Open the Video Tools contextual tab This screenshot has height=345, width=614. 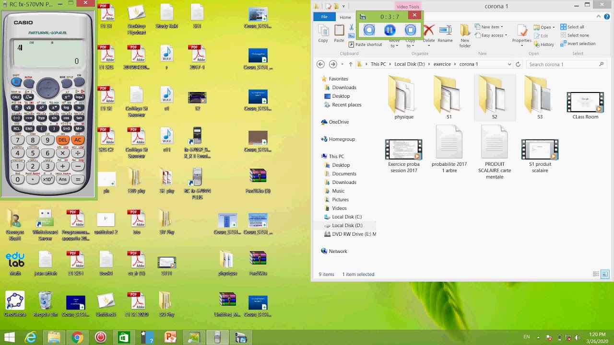[x=408, y=7]
